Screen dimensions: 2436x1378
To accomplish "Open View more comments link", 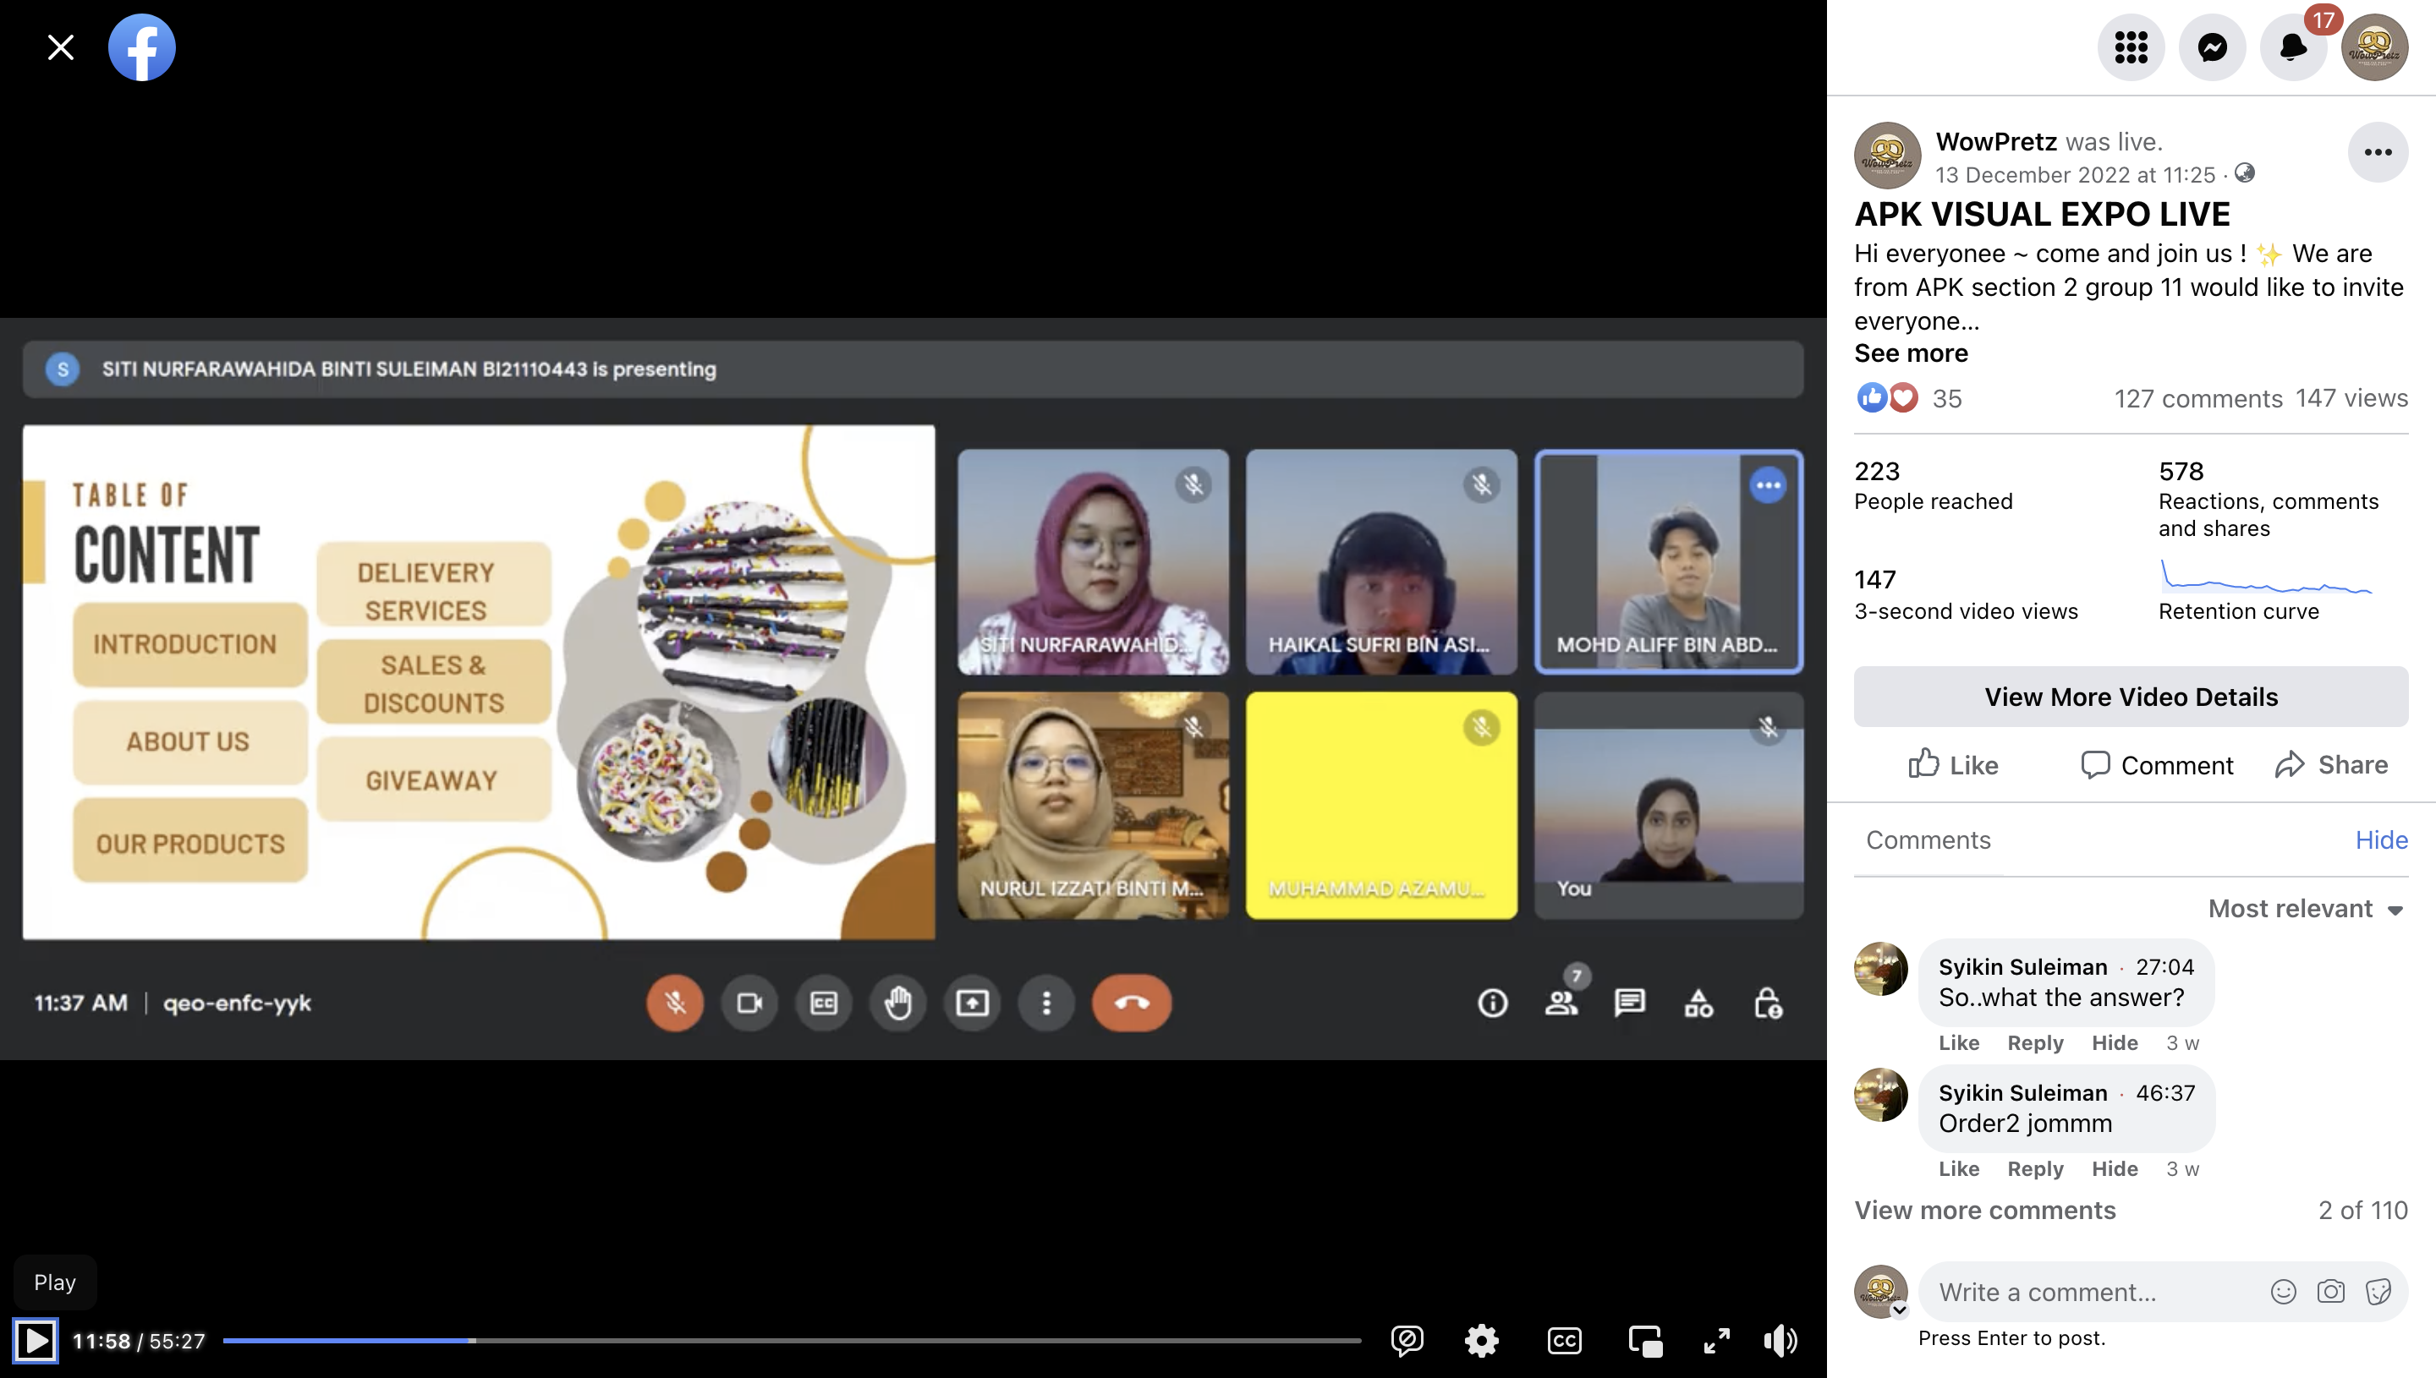I will (x=1984, y=1210).
